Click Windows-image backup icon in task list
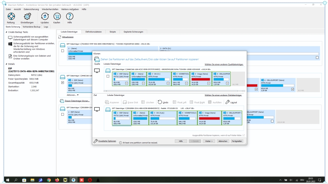 (x=10, y=44)
